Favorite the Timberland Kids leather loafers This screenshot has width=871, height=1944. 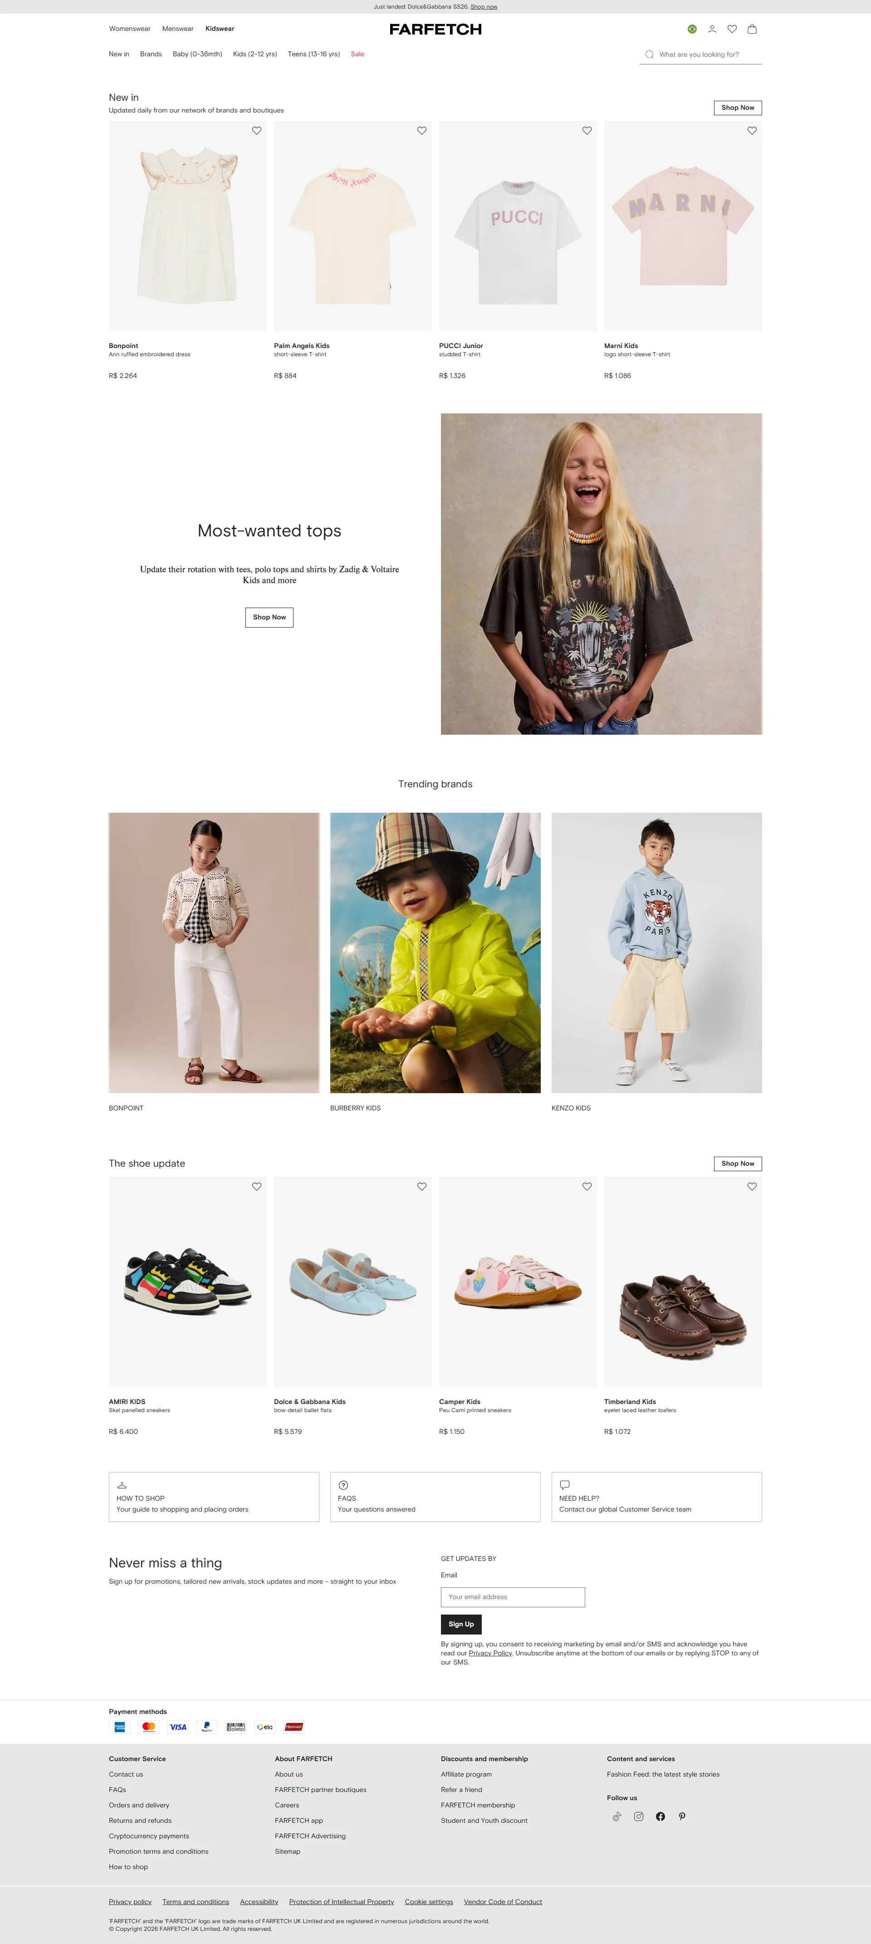click(x=752, y=1186)
